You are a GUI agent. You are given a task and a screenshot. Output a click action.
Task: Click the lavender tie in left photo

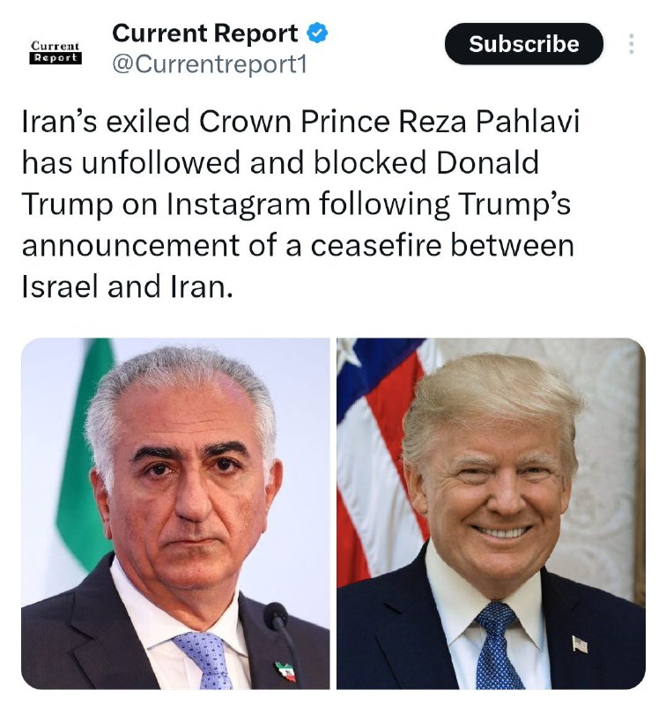(206, 660)
